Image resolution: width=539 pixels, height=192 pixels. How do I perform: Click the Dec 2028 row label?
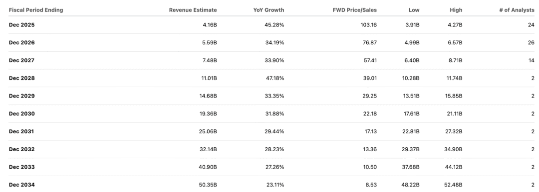21,78
